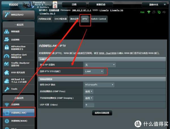170x129 pixels.
Task: Expand IPTV STB port dropdown showing LAN4
Action: click(x=94, y=72)
